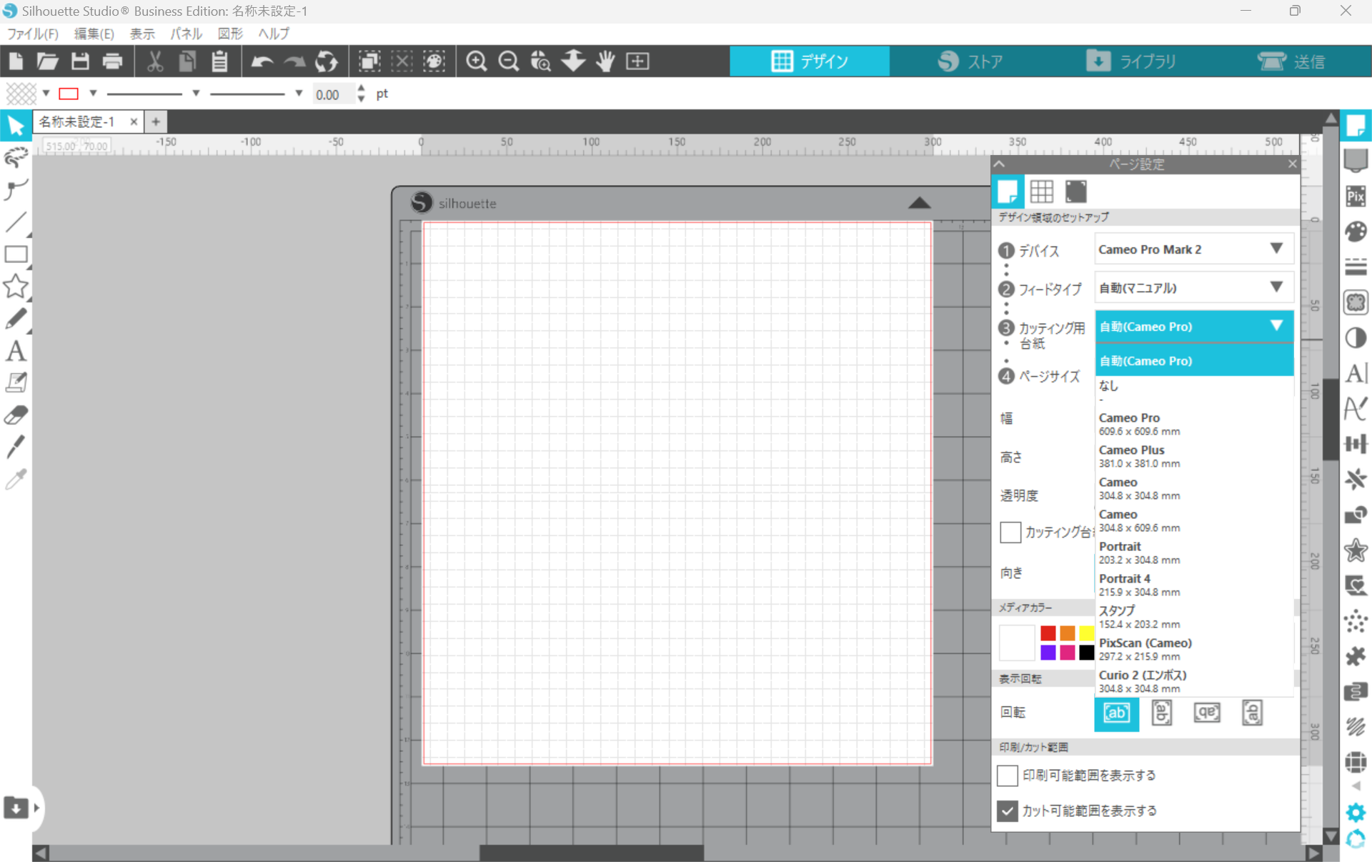Open the デバイス Cameo Pro Mark 2 dropdown
The height and width of the screenshot is (862, 1372).
click(1193, 249)
